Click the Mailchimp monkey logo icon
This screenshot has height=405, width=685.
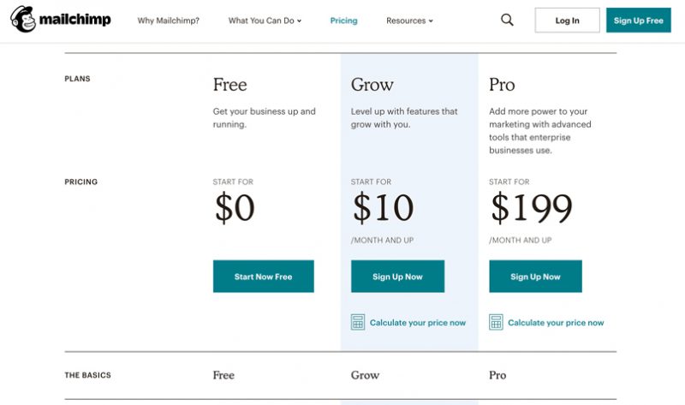(23, 19)
